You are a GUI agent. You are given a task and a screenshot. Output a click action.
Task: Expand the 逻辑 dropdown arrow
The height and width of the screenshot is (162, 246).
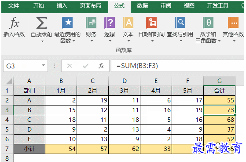tap(110, 41)
